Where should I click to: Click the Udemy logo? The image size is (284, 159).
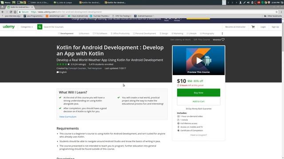point(9,26)
